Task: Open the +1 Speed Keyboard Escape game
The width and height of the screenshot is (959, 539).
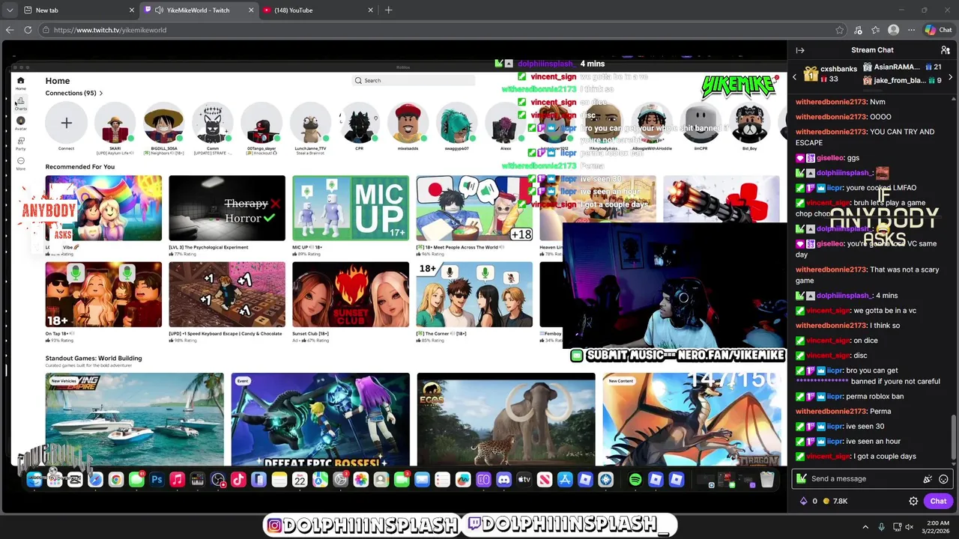Action: [x=227, y=294]
